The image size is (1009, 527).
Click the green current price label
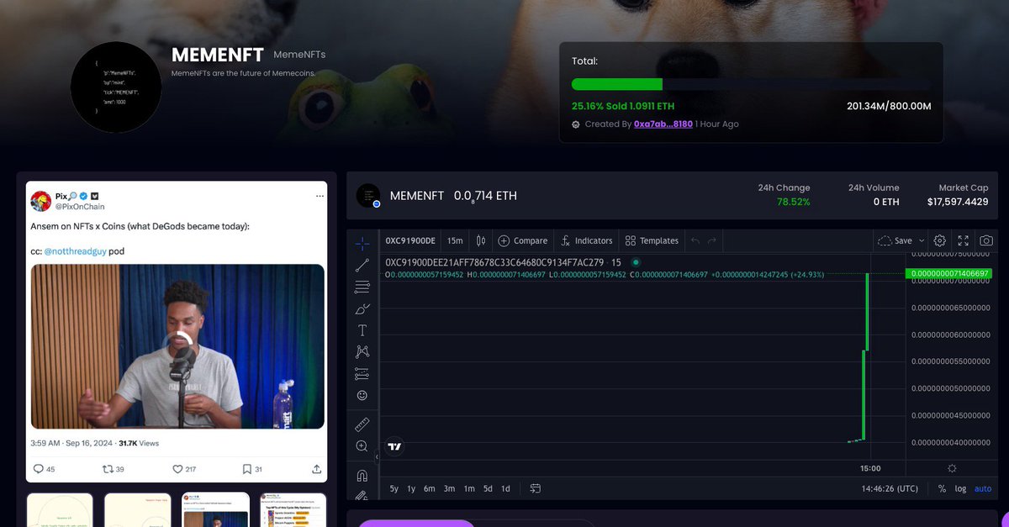(x=950, y=273)
